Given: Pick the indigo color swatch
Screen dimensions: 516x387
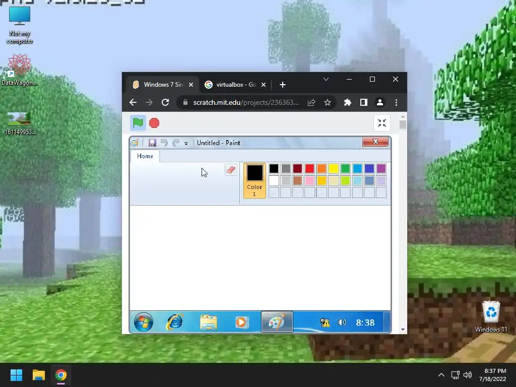Looking at the screenshot, I should coord(369,168).
